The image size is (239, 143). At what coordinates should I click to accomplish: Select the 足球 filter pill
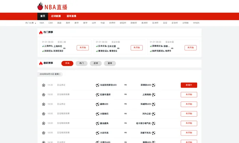click(96, 63)
